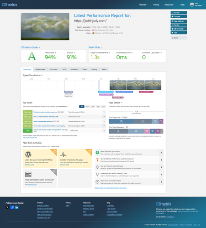
Task: Expand Use a Content Delivery Network audit
Action: tap(104, 117)
